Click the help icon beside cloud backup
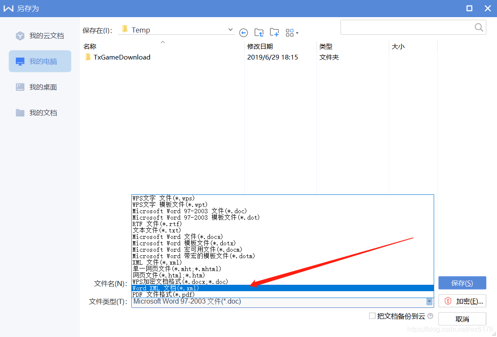Screen dimensions: 497x337 tap(430, 316)
